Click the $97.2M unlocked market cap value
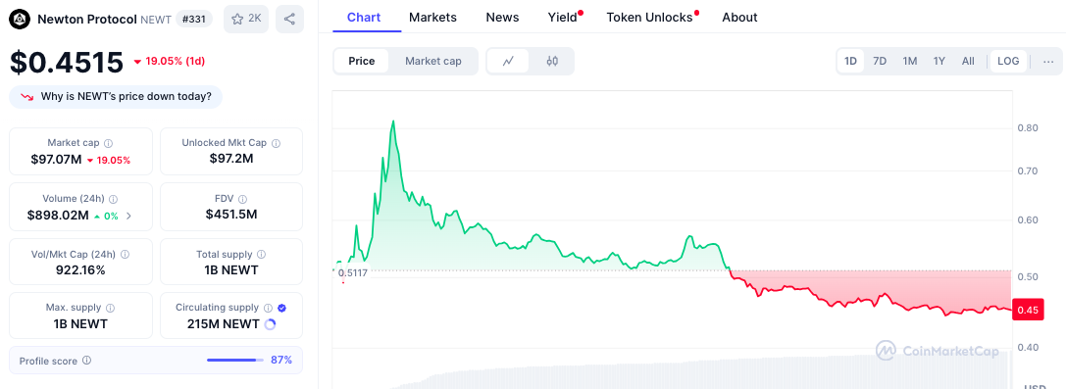Screen dimensions: 1066x389 pos(231,159)
